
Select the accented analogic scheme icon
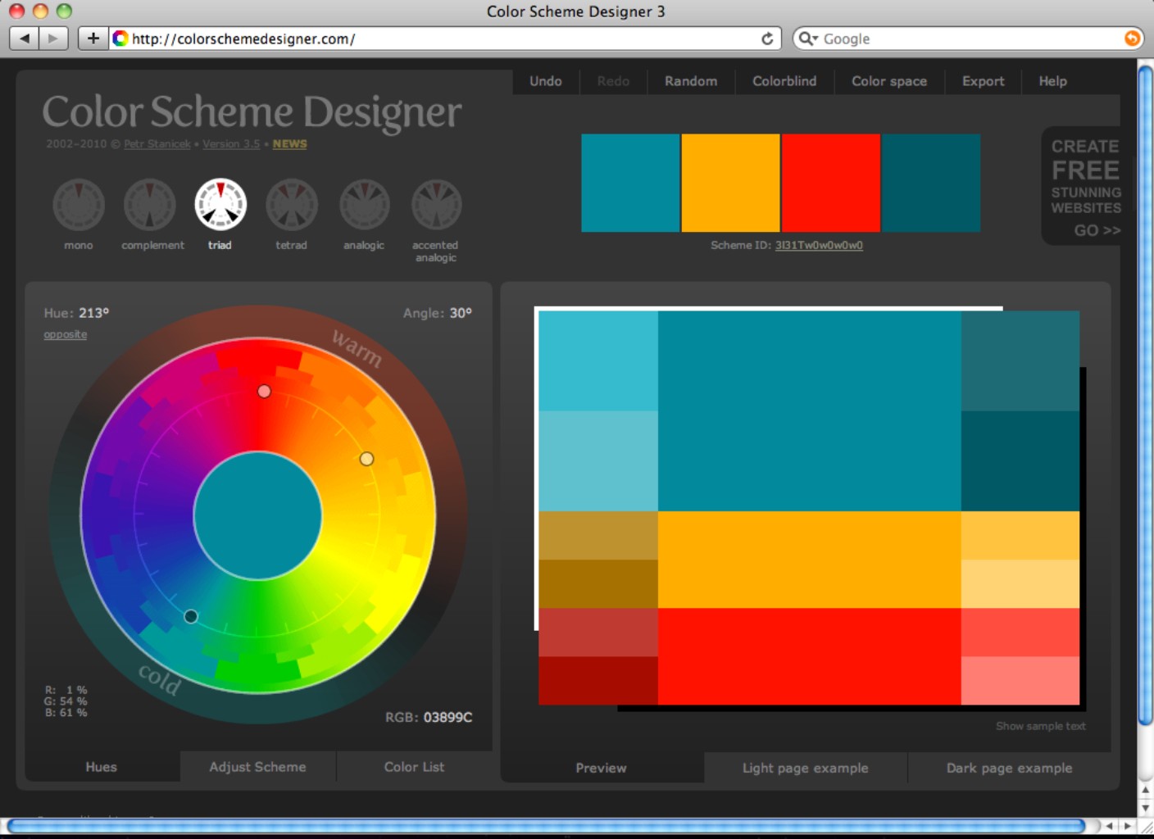(436, 205)
